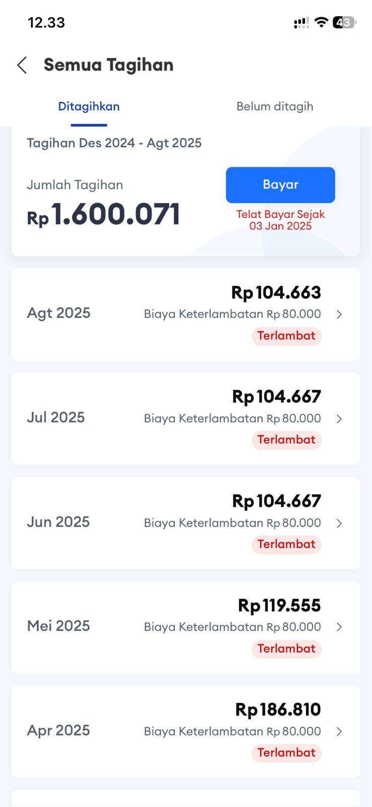Expand Agt 2025 bill chevron
Image resolution: width=372 pixels, height=807 pixels.
339,314
